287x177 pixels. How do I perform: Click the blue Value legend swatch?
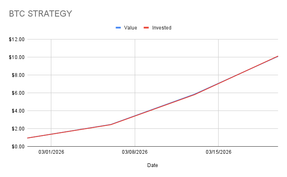click(118, 28)
